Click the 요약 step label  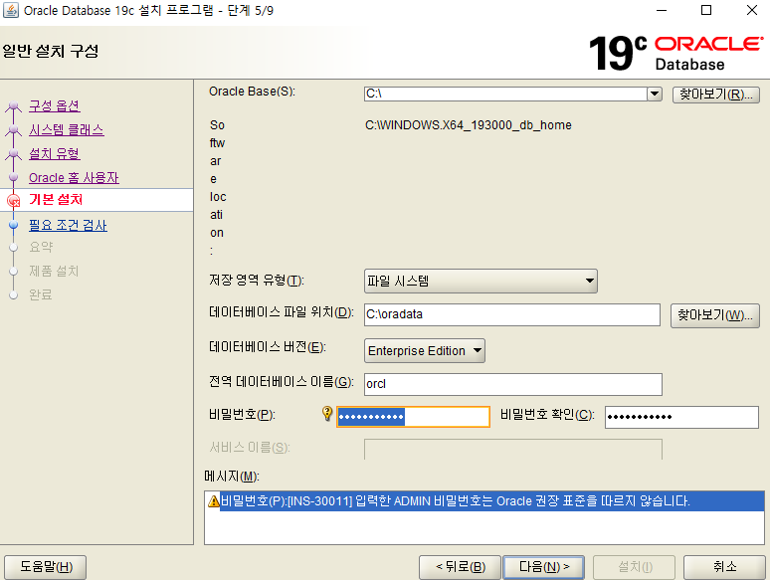click(x=41, y=247)
